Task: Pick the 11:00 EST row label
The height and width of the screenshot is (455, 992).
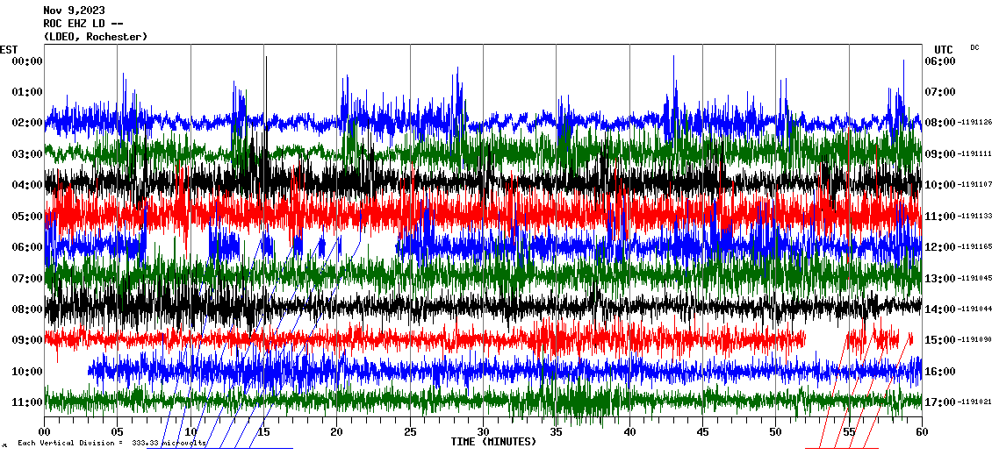Action: point(26,402)
